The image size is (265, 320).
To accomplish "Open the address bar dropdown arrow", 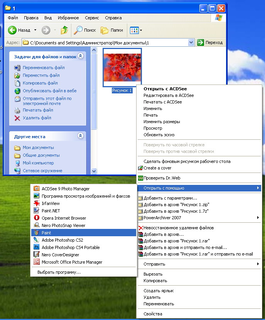I will (x=191, y=42).
